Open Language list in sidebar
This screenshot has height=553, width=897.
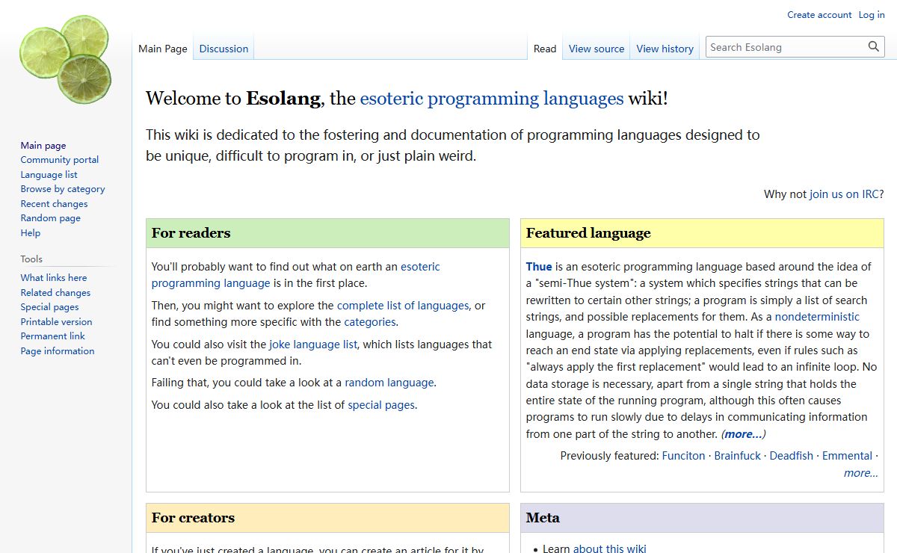(x=49, y=175)
